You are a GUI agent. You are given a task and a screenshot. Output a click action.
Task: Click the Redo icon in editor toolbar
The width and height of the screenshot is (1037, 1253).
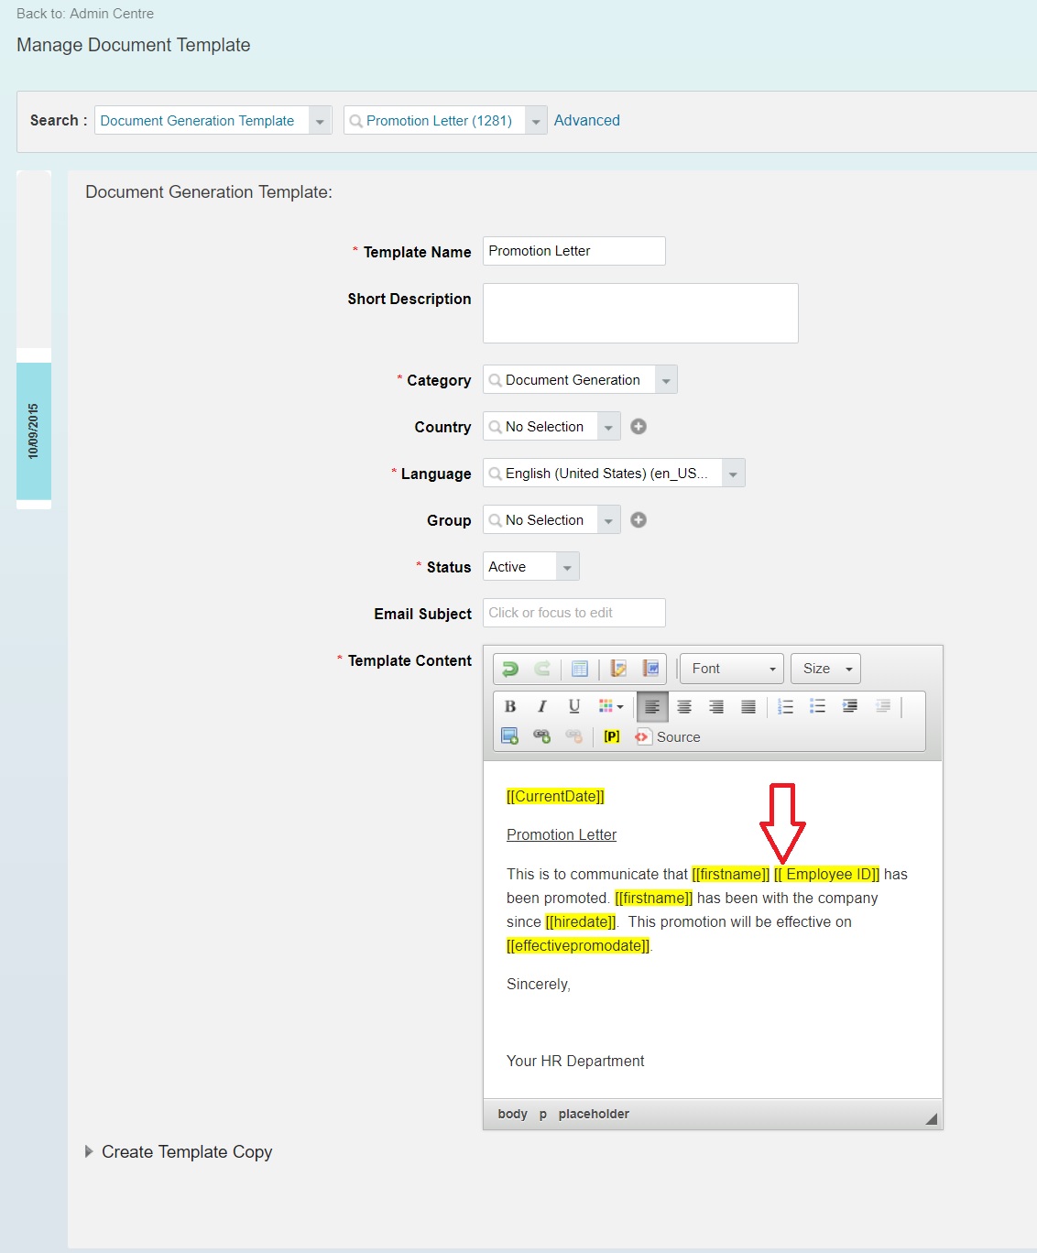pyautogui.click(x=542, y=669)
